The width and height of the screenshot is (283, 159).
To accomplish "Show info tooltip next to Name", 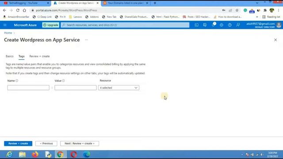I will tap(17, 80).
